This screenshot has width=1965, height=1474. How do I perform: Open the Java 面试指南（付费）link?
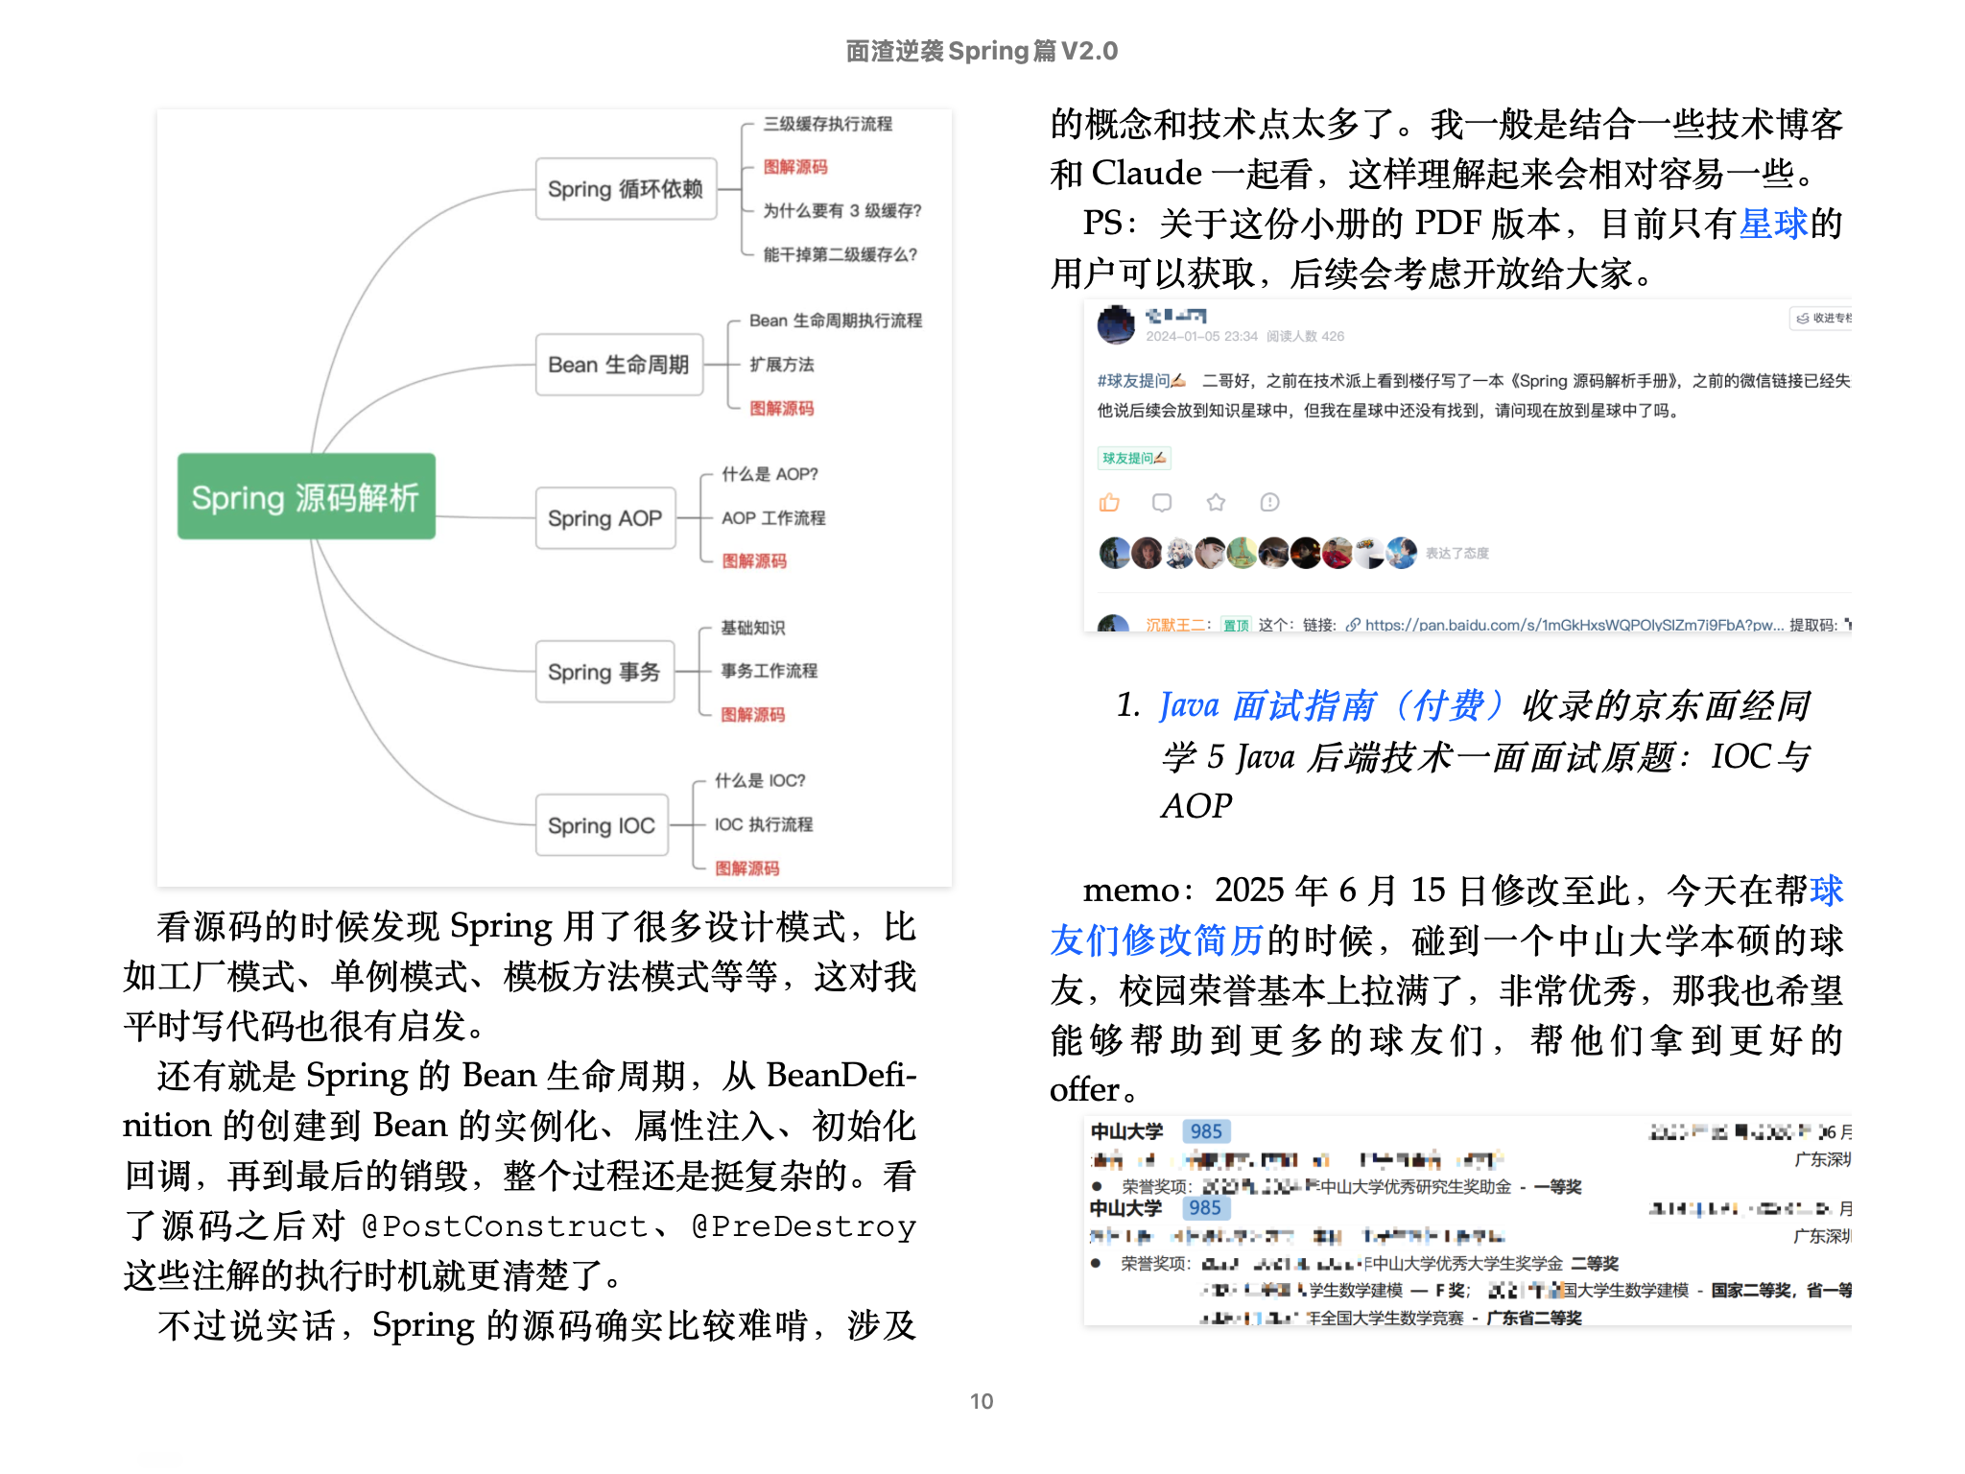coord(1331,705)
